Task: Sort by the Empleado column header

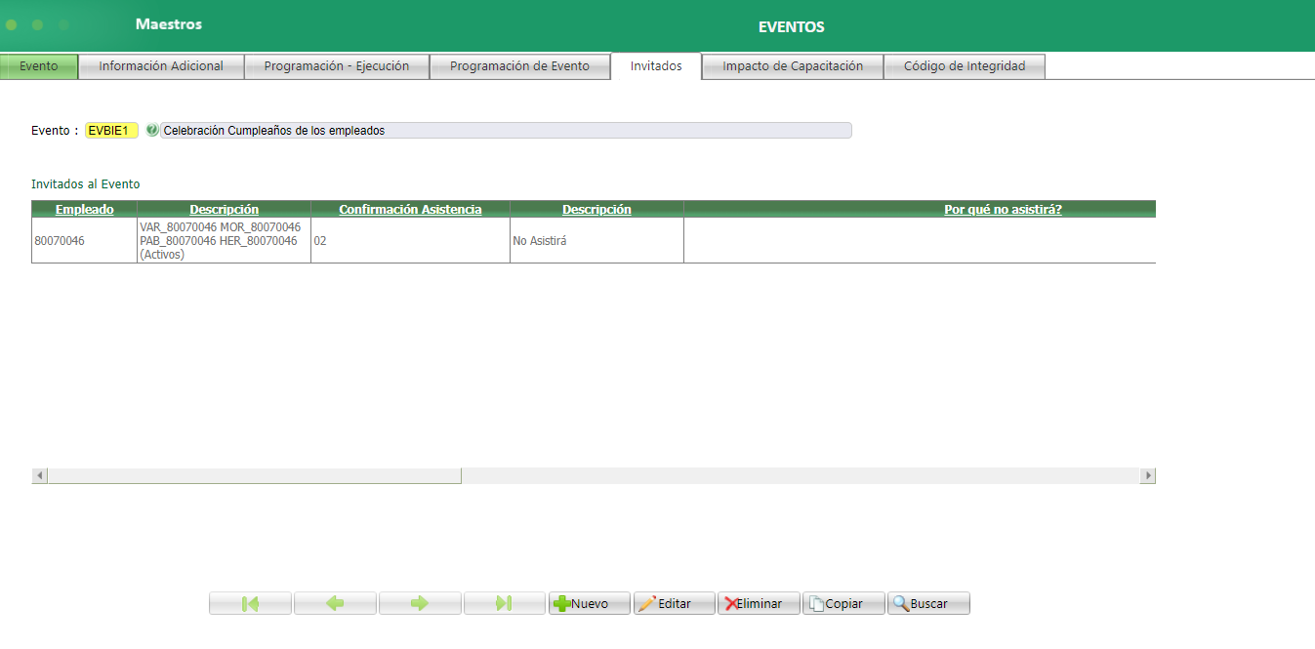Action: pyautogui.click(x=84, y=209)
